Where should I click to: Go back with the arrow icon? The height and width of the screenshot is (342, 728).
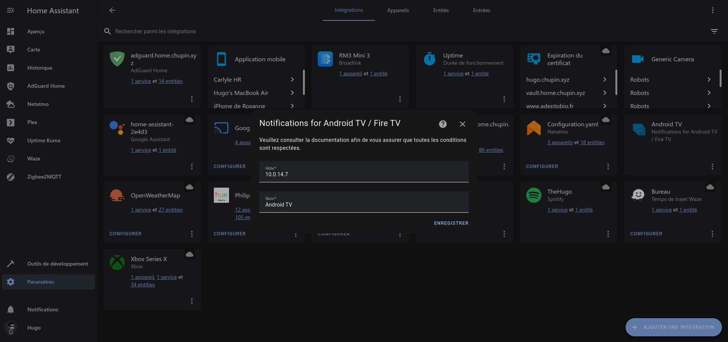coord(112,10)
